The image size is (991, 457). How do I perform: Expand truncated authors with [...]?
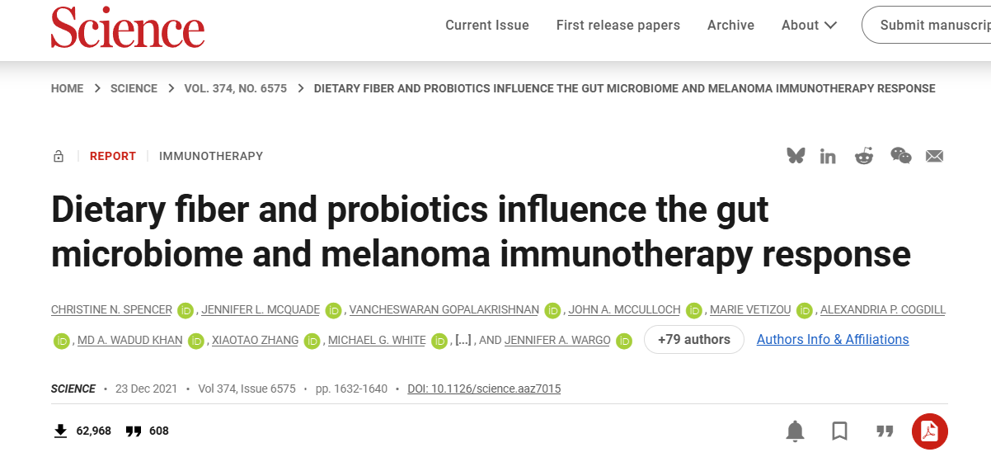[x=463, y=340]
